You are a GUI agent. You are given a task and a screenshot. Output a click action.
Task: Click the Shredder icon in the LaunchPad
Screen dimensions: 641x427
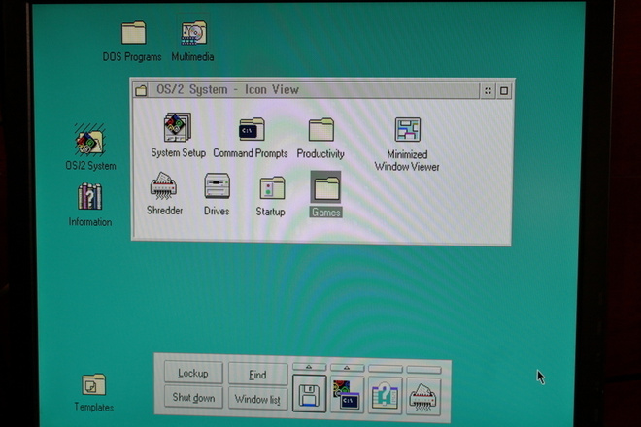pyautogui.click(x=423, y=396)
